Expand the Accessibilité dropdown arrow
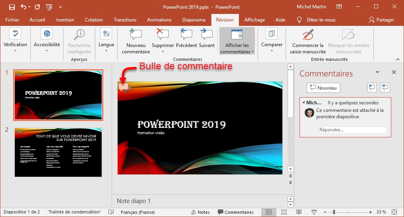 pyautogui.click(x=47, y=51)
